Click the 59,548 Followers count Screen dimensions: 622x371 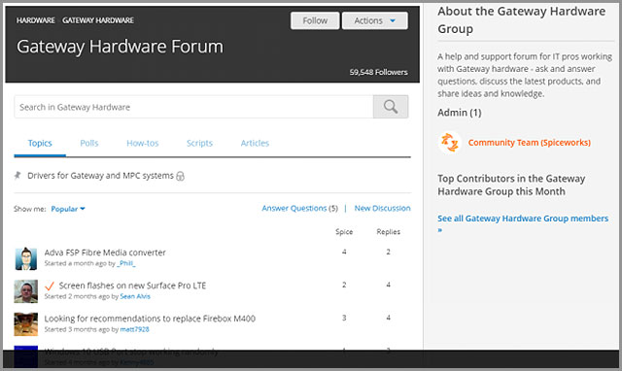pos(378,72)
